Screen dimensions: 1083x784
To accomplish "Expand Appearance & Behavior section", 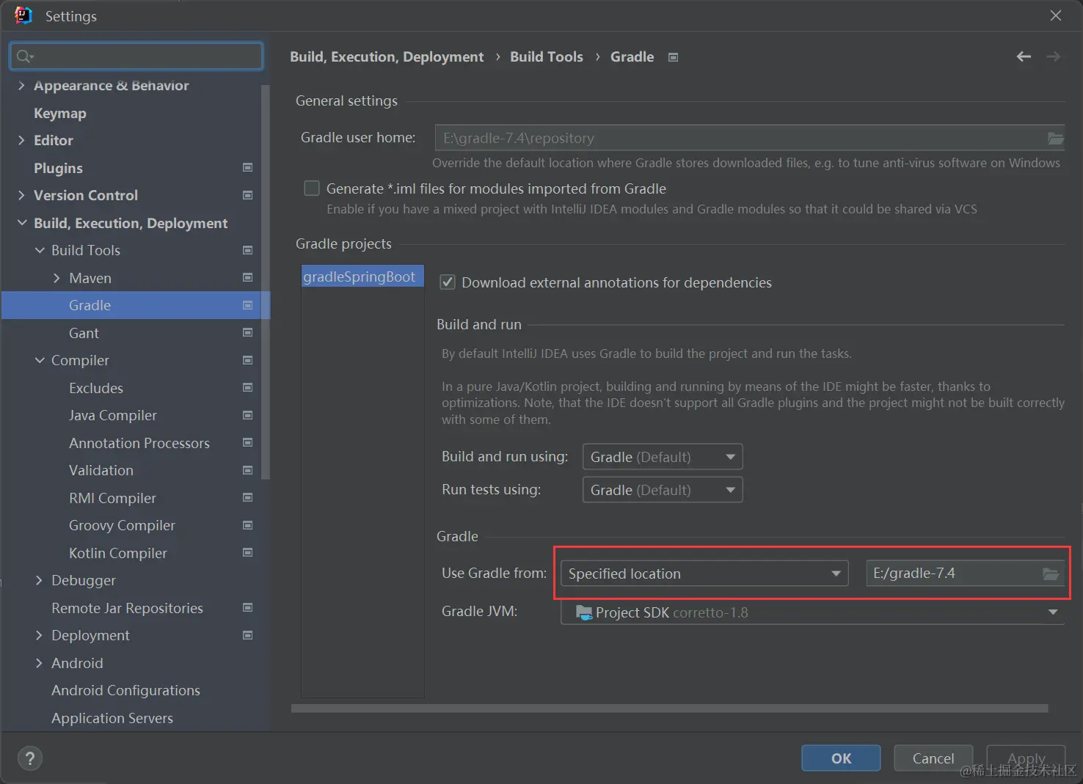I will (21, 86).
